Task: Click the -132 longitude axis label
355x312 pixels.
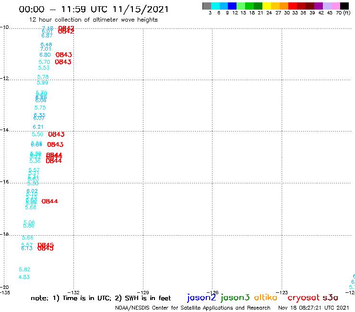Action: point(73,292)
